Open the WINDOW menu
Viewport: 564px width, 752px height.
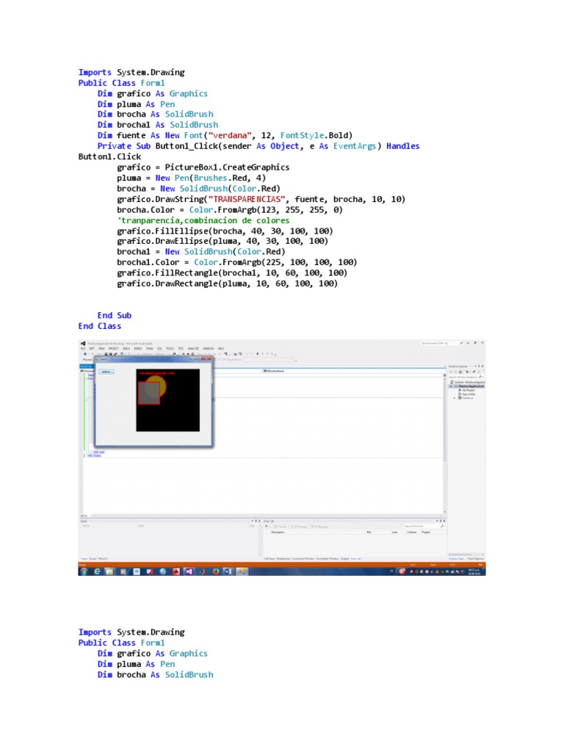pos(208,349)
